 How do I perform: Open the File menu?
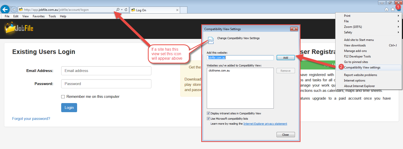click(7, 16)
